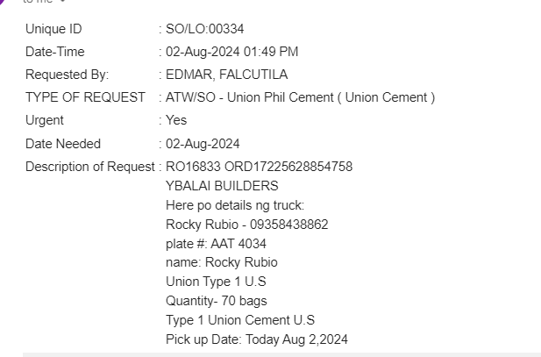Click the YBALAI BUILDERS text
The image size is (541, 357).
222,186
